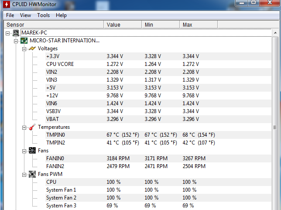Select the System Fan 1 row
This screenshot has height=210, width=281.
(158, 190)
